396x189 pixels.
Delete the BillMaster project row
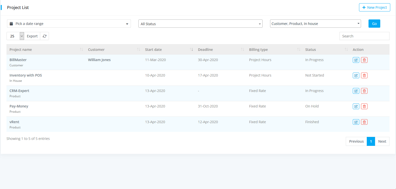[x=364, y=60]
